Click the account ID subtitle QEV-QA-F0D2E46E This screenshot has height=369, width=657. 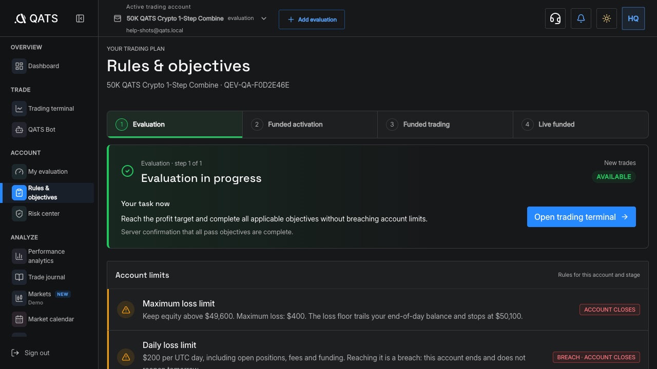pos(257,85)
